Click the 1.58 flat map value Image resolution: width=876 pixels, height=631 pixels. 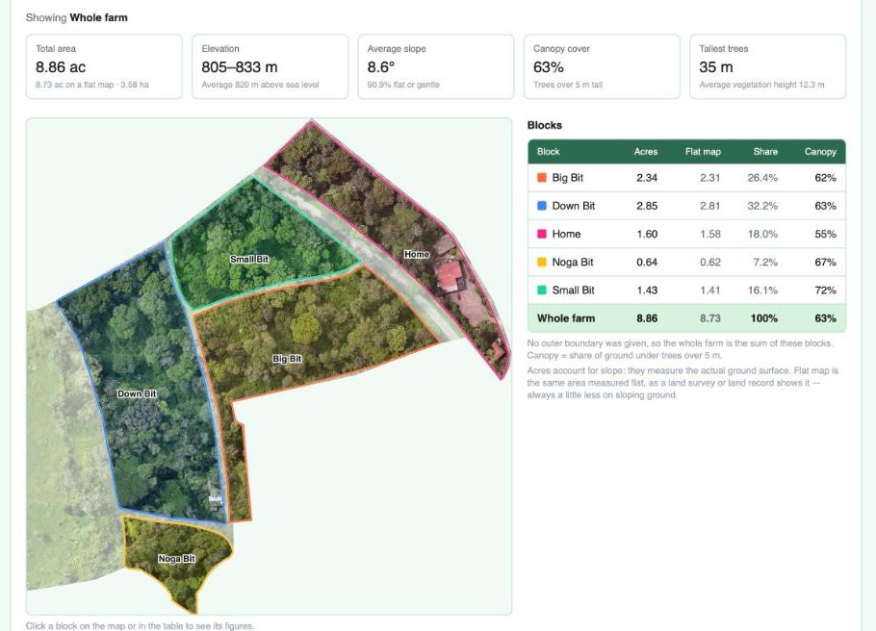coord(710,234)
